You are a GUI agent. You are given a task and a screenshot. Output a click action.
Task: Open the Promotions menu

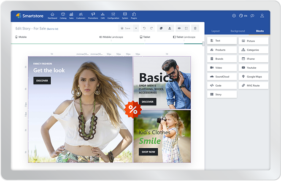(93, 16)
